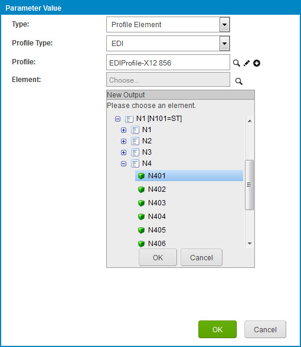Click the plus icon to create new profile
Screen dimensions: 301x347
tap(257, 63)
